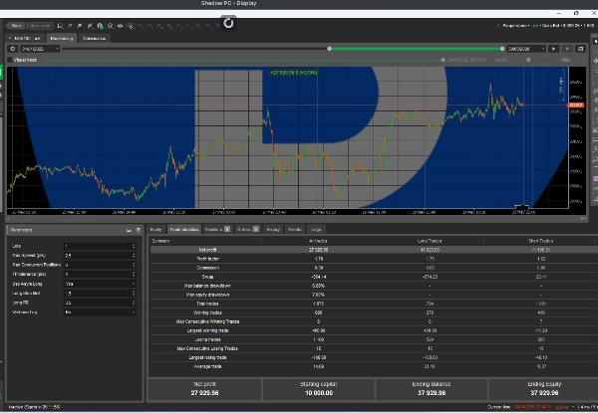Click the Speed slider handle
The image size is (598, 413).
pos(528,60)
